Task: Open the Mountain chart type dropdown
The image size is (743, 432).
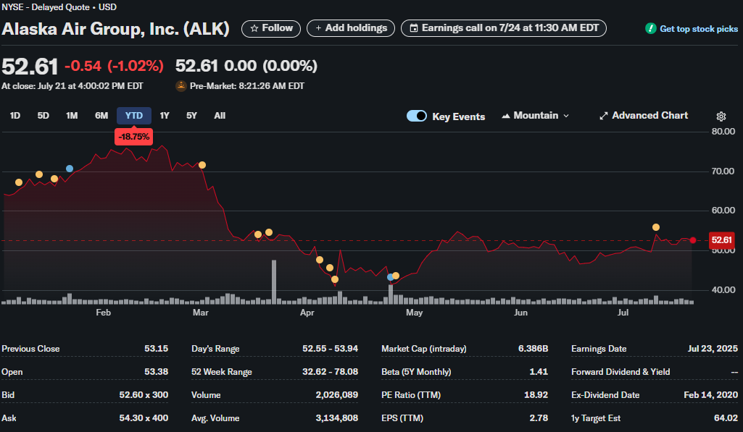Action: (536, 116)
